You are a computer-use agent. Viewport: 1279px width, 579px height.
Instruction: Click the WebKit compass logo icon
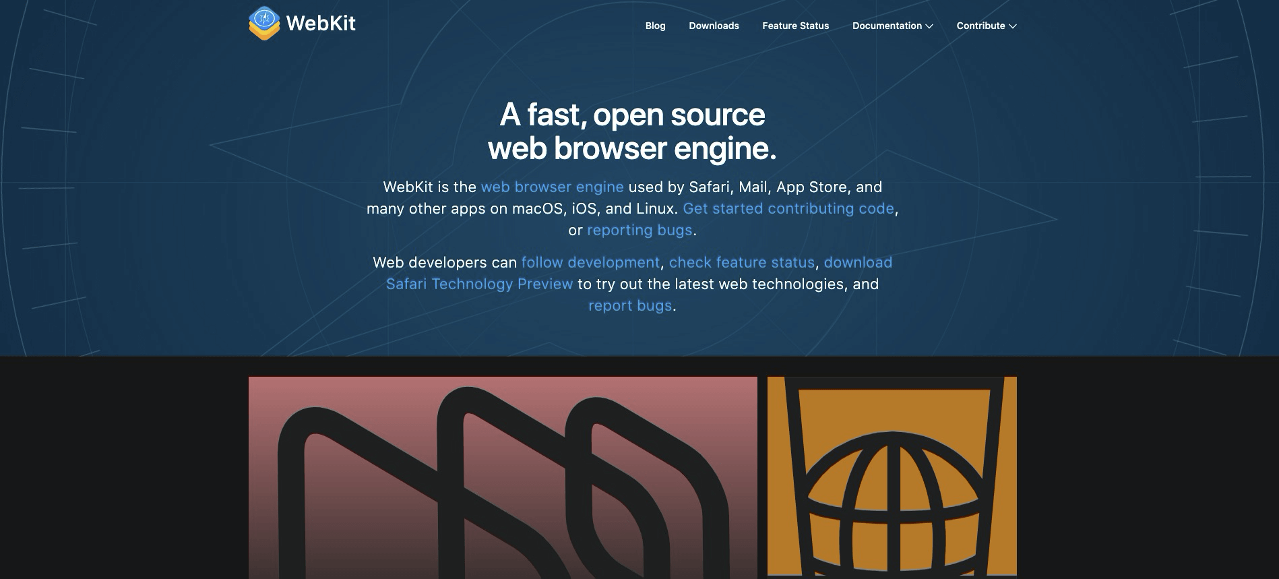coord(264,24)
